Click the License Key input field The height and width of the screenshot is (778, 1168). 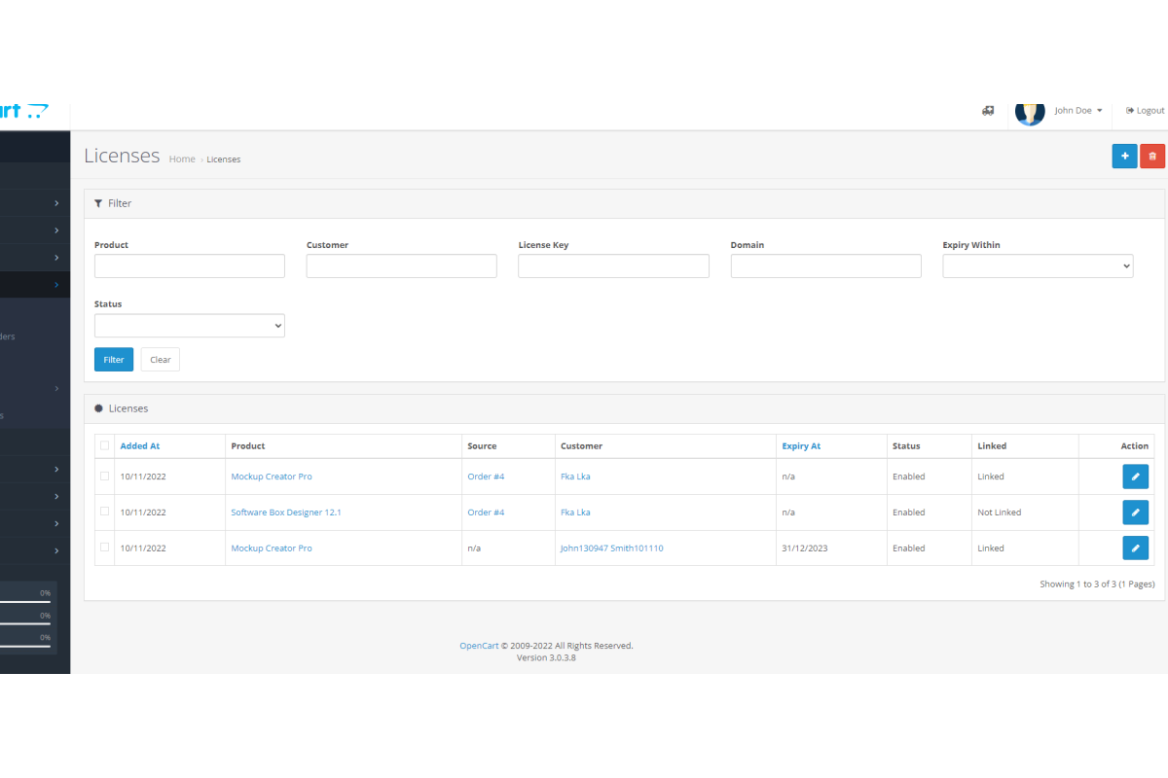coord(613,266)
